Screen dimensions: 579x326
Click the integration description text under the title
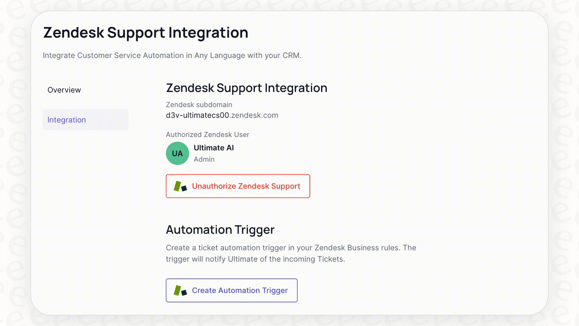coord(172,55)
